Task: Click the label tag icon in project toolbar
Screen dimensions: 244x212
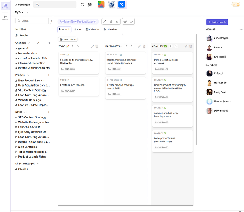Action: [x=131, y=21]
